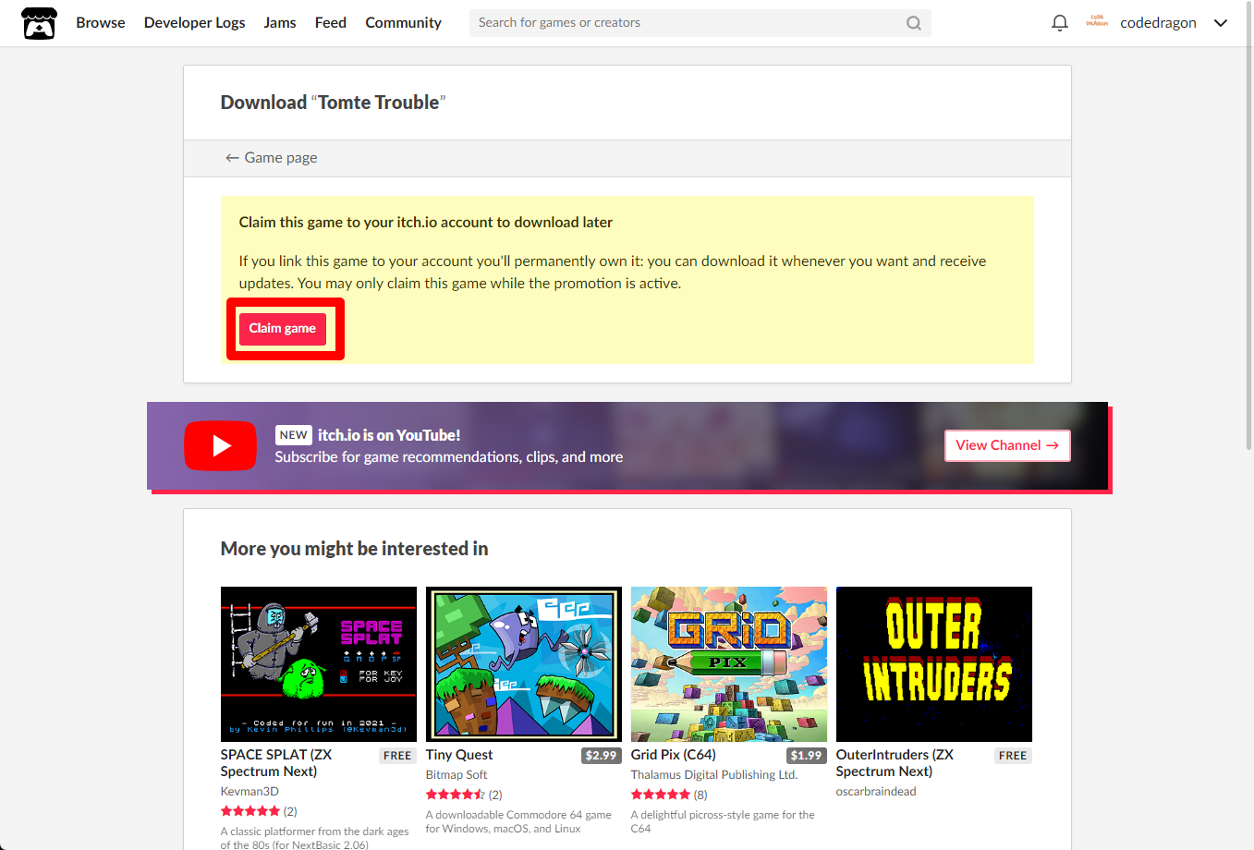
Task: Focus the games or creators search field
Action: [700, 23]
